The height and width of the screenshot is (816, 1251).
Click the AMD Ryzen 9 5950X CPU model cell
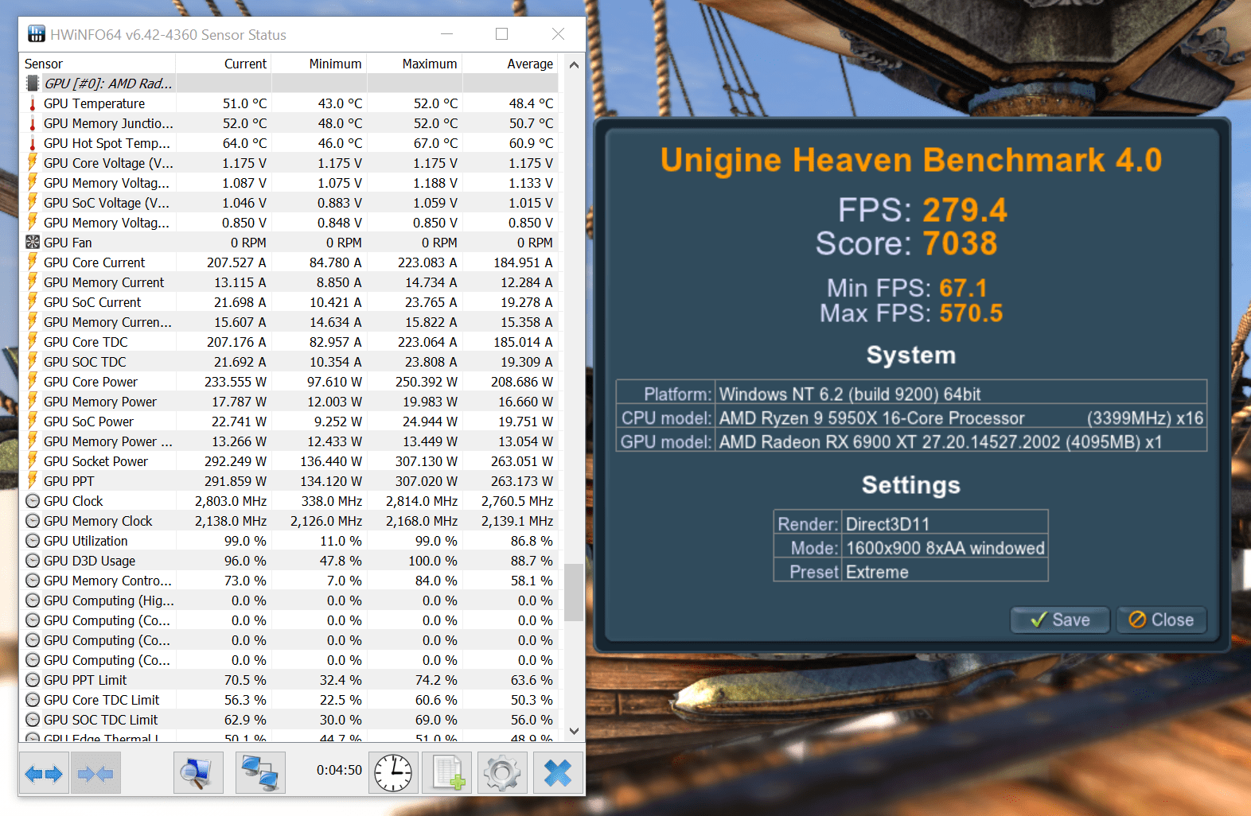click(961, 418)
